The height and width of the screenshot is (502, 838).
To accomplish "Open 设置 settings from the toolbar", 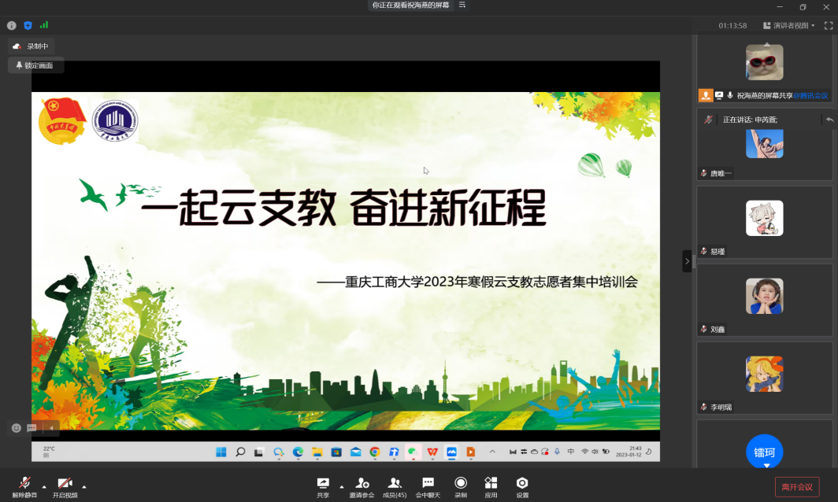I will coord(522,485).
